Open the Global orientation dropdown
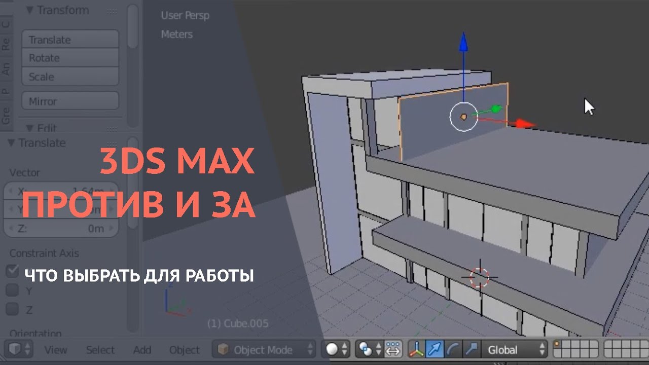Screen dimensions: 649x365 (x=515, y=349)
